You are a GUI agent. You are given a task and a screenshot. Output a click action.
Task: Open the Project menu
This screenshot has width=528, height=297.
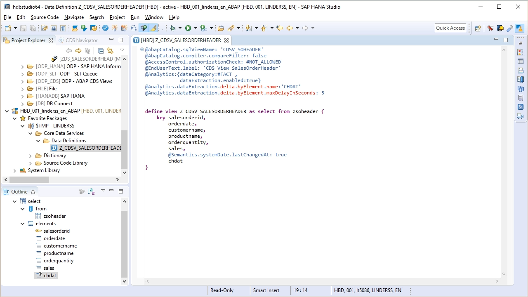pos(117,17)
